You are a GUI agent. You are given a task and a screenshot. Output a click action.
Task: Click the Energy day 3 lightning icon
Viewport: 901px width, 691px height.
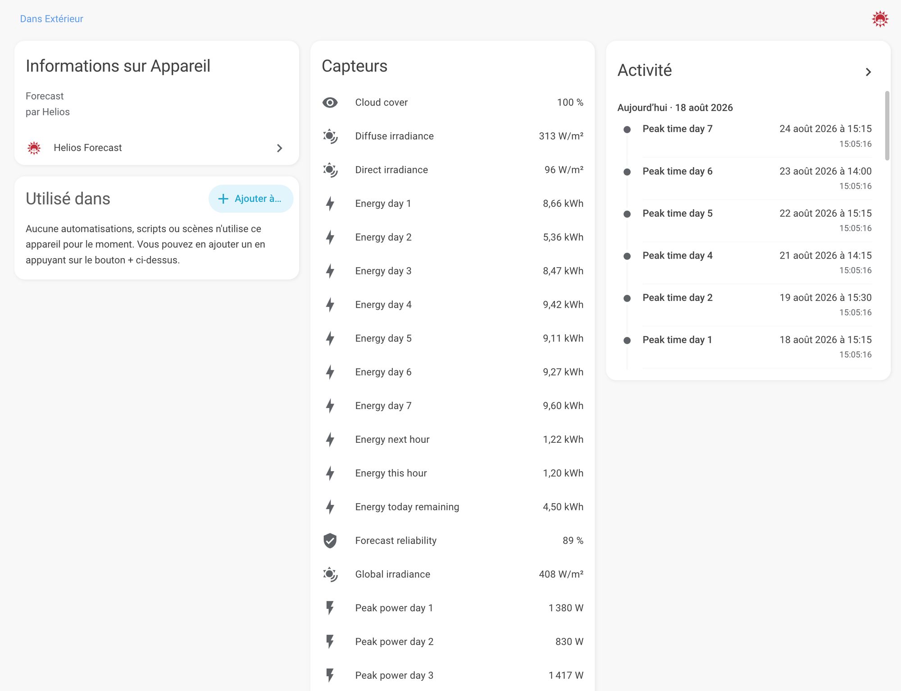pos(330,271)
